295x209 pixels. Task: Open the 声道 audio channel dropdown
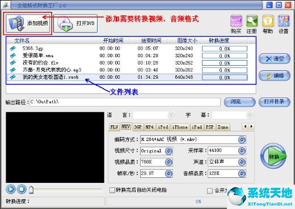[242, 162]
